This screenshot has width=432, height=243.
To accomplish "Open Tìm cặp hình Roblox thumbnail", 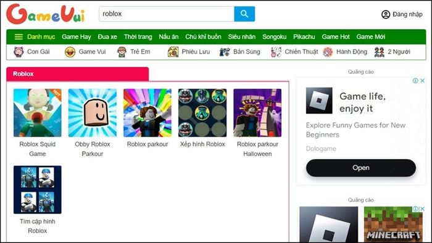I will [x=38, y=189].
